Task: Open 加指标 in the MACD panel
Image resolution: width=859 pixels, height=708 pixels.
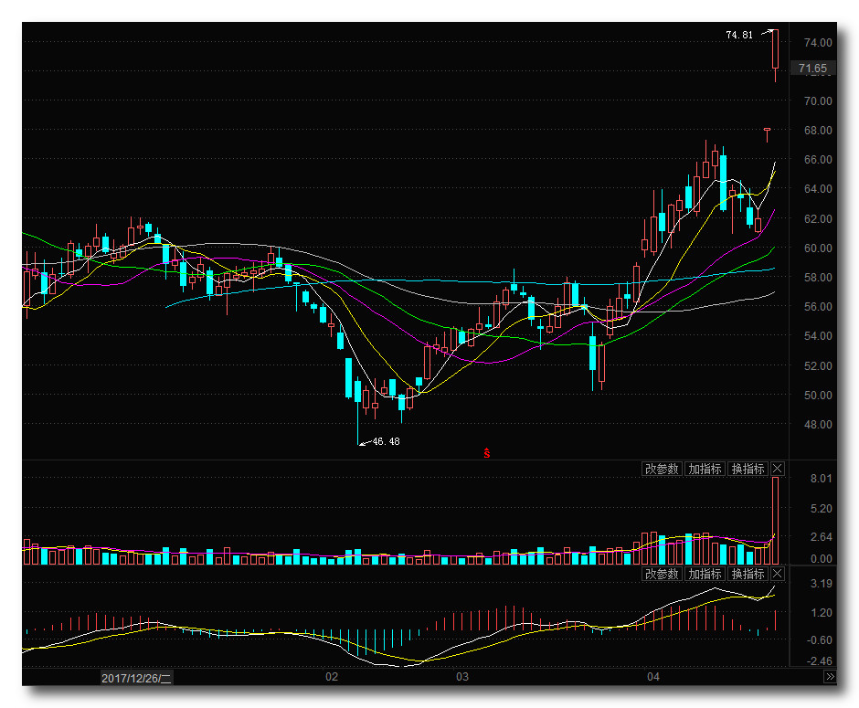Action: tap(705, 574)
